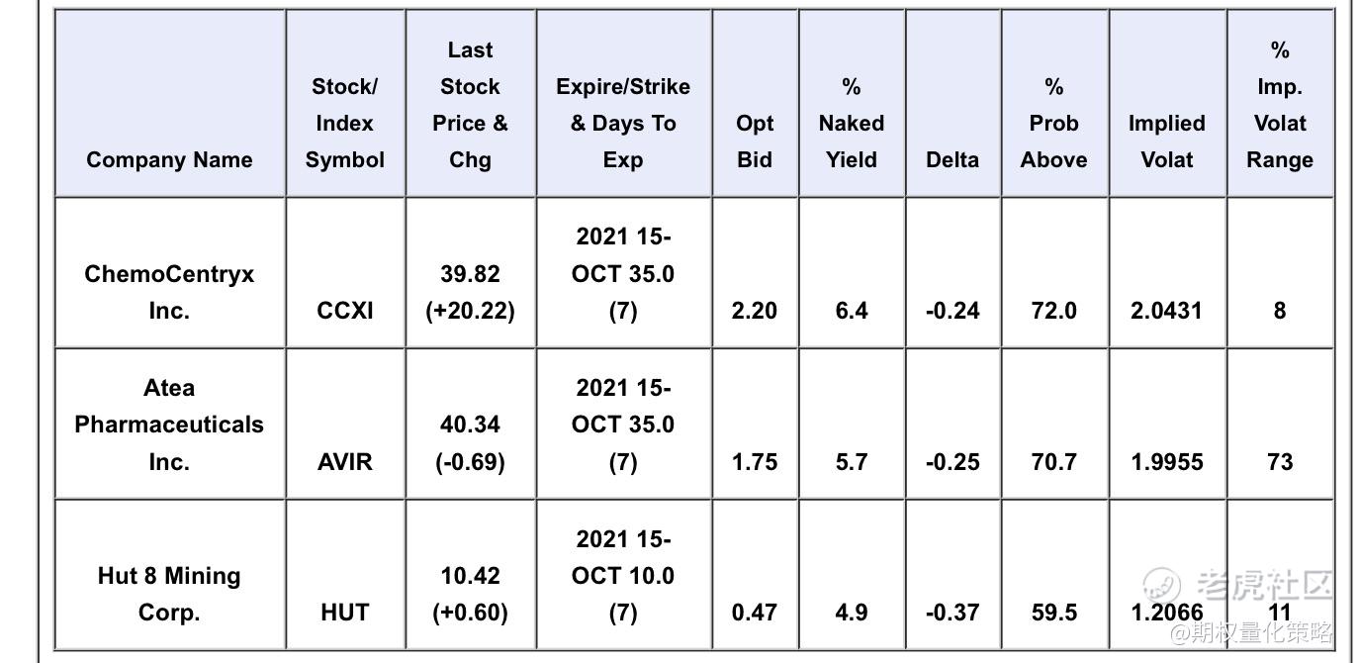Select the Stock/Index Symbol column header
The height and width of the screenshot is (663, 1359).
tap(344, 124)
